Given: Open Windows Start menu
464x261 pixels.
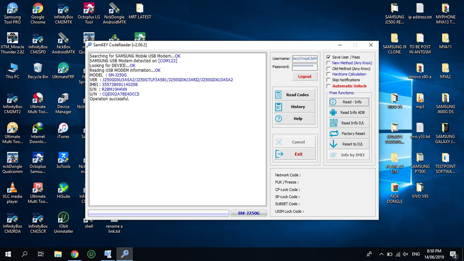Looking at the screenshot, I should (8, 254).
